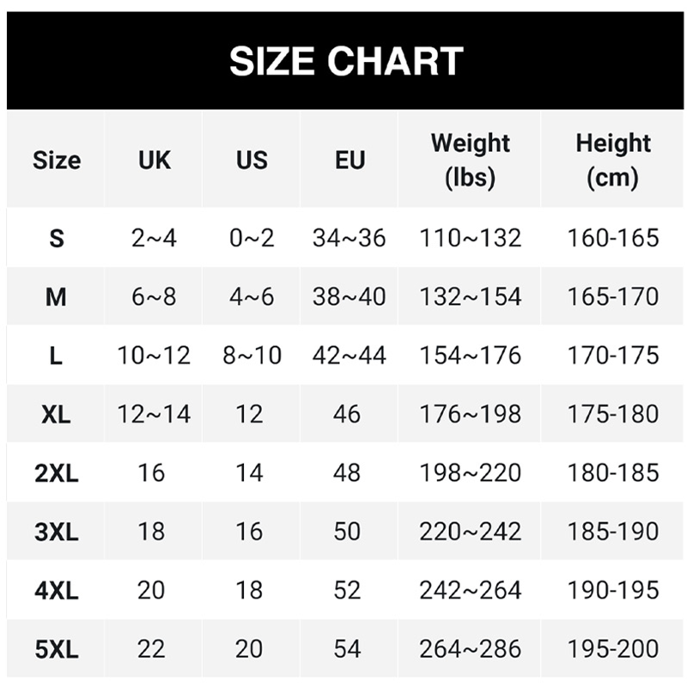Click the 264~286 weight cell
Image resolution: width=687 pixels, height=687 pixels.
tap(470, 649)
